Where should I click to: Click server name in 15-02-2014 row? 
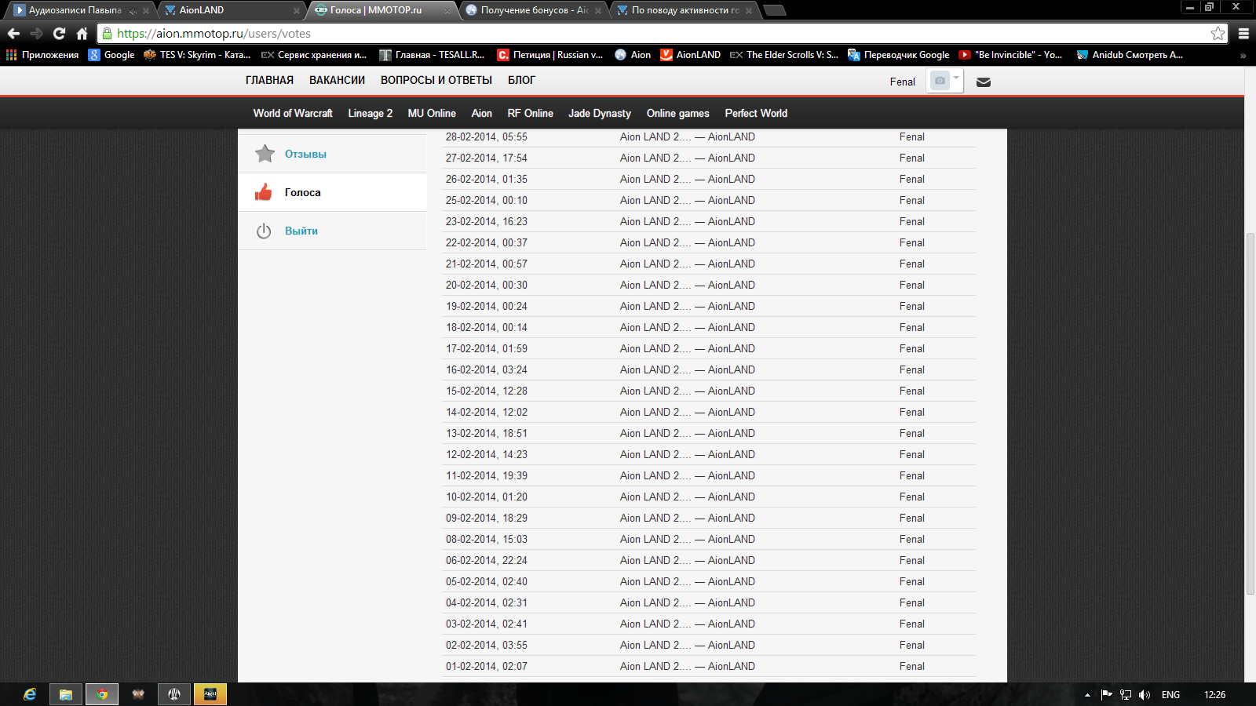tap(688, 391)
